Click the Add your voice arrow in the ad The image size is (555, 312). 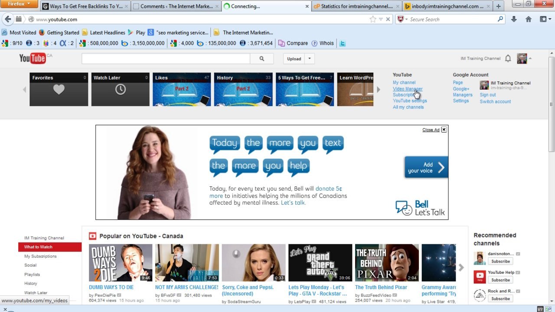(x=441, y=168)
